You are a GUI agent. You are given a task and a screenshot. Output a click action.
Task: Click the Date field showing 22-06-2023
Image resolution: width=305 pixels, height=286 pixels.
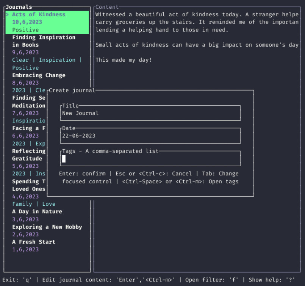pos(150,136)
